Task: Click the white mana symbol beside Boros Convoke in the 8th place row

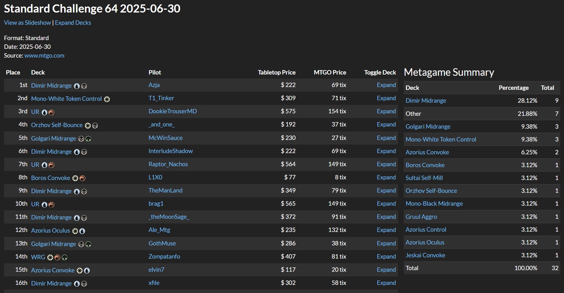Action: pos(75,178)
